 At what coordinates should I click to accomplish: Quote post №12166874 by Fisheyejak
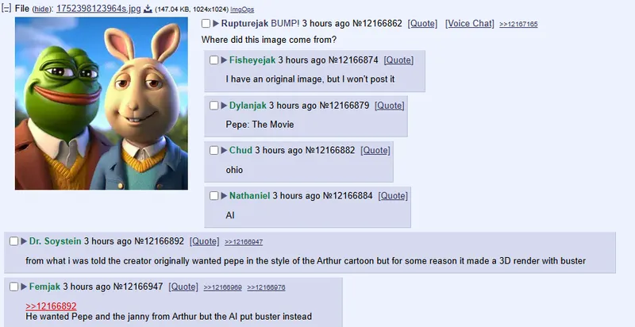[398, 60]
